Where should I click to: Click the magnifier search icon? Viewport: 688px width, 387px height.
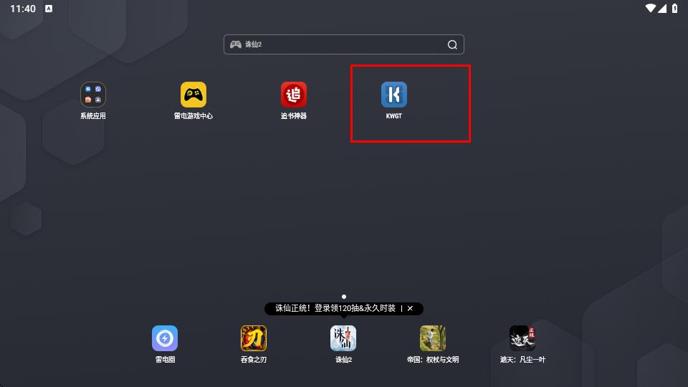tap(452, 44)
